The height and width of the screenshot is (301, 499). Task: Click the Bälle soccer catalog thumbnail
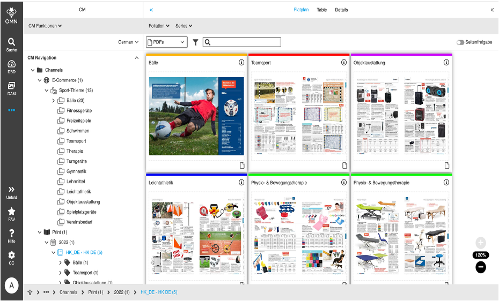pyautogui.click(x=196, y=116)
